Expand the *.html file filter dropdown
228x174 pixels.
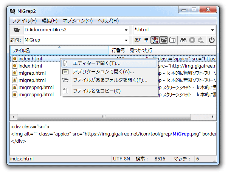pos(212,30)
